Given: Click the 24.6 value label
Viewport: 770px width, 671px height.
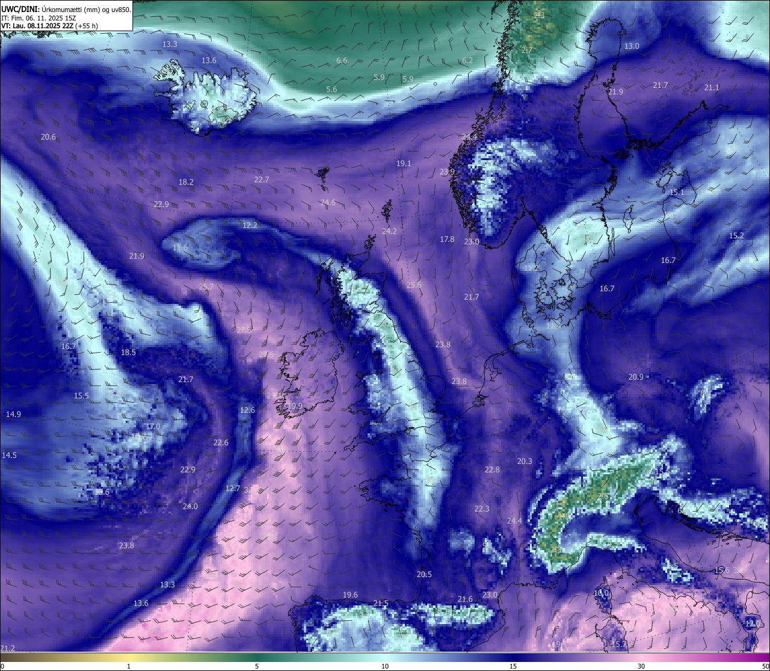Looking at the screenshot, I should coord(328,203).
